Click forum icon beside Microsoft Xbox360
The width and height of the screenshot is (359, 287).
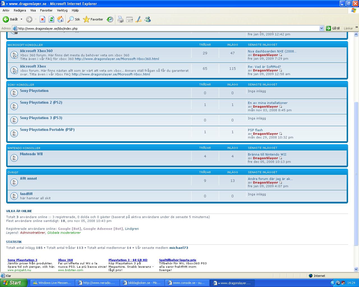tap(14, 55)
